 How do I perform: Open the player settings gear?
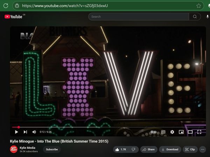click(x=172, y=132)
